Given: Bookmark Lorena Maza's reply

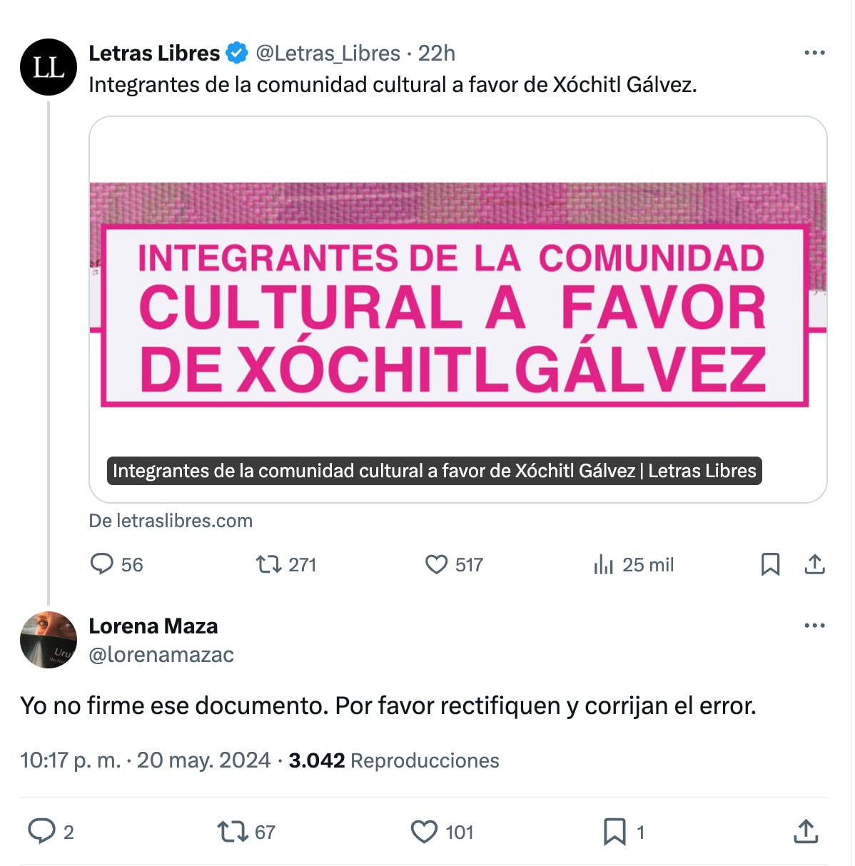Looking at the screenshot, I should (614, 831).
